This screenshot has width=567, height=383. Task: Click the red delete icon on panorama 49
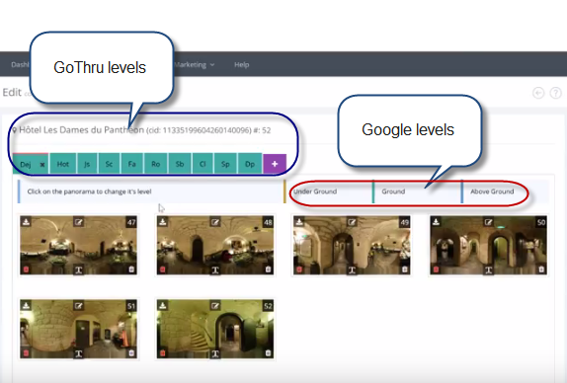[299, 269]
